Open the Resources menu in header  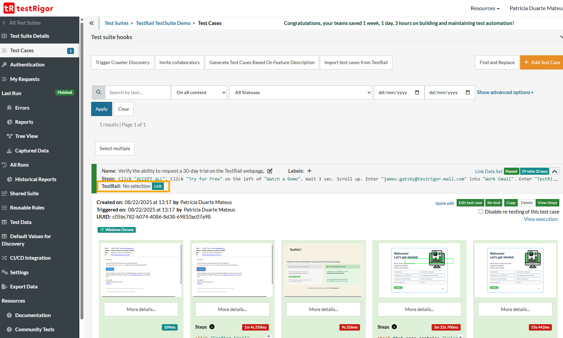[485, 8]
